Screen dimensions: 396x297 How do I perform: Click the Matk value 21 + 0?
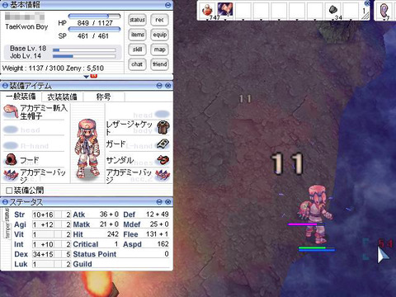click(x=109, y=224)
